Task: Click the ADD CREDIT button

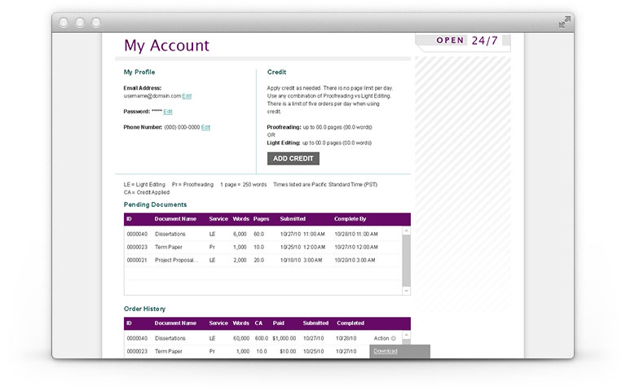Action: (x=293, y=158)
